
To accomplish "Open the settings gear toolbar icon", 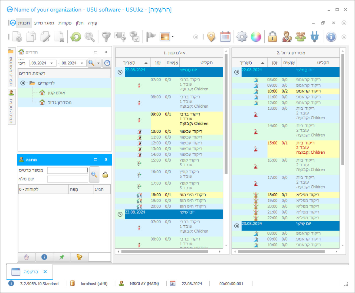I will pos(242,37).
